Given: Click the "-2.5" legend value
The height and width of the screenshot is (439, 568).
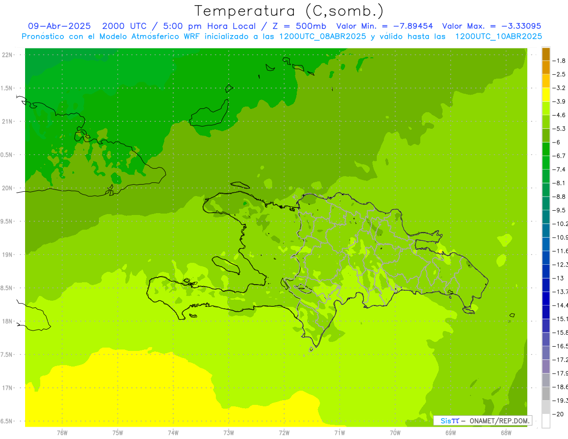Looking at the screenshot, I should 559,74.
